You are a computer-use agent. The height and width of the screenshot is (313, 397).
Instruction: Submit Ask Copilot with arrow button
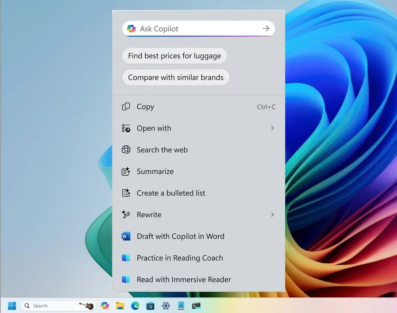point(266,28)
